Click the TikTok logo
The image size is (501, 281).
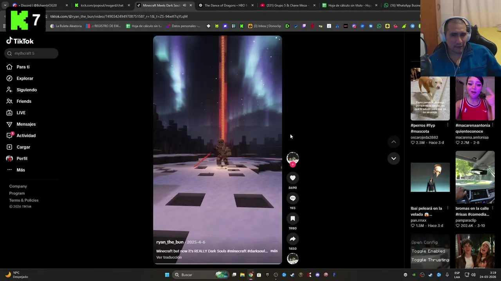click(x=20, y=41)
